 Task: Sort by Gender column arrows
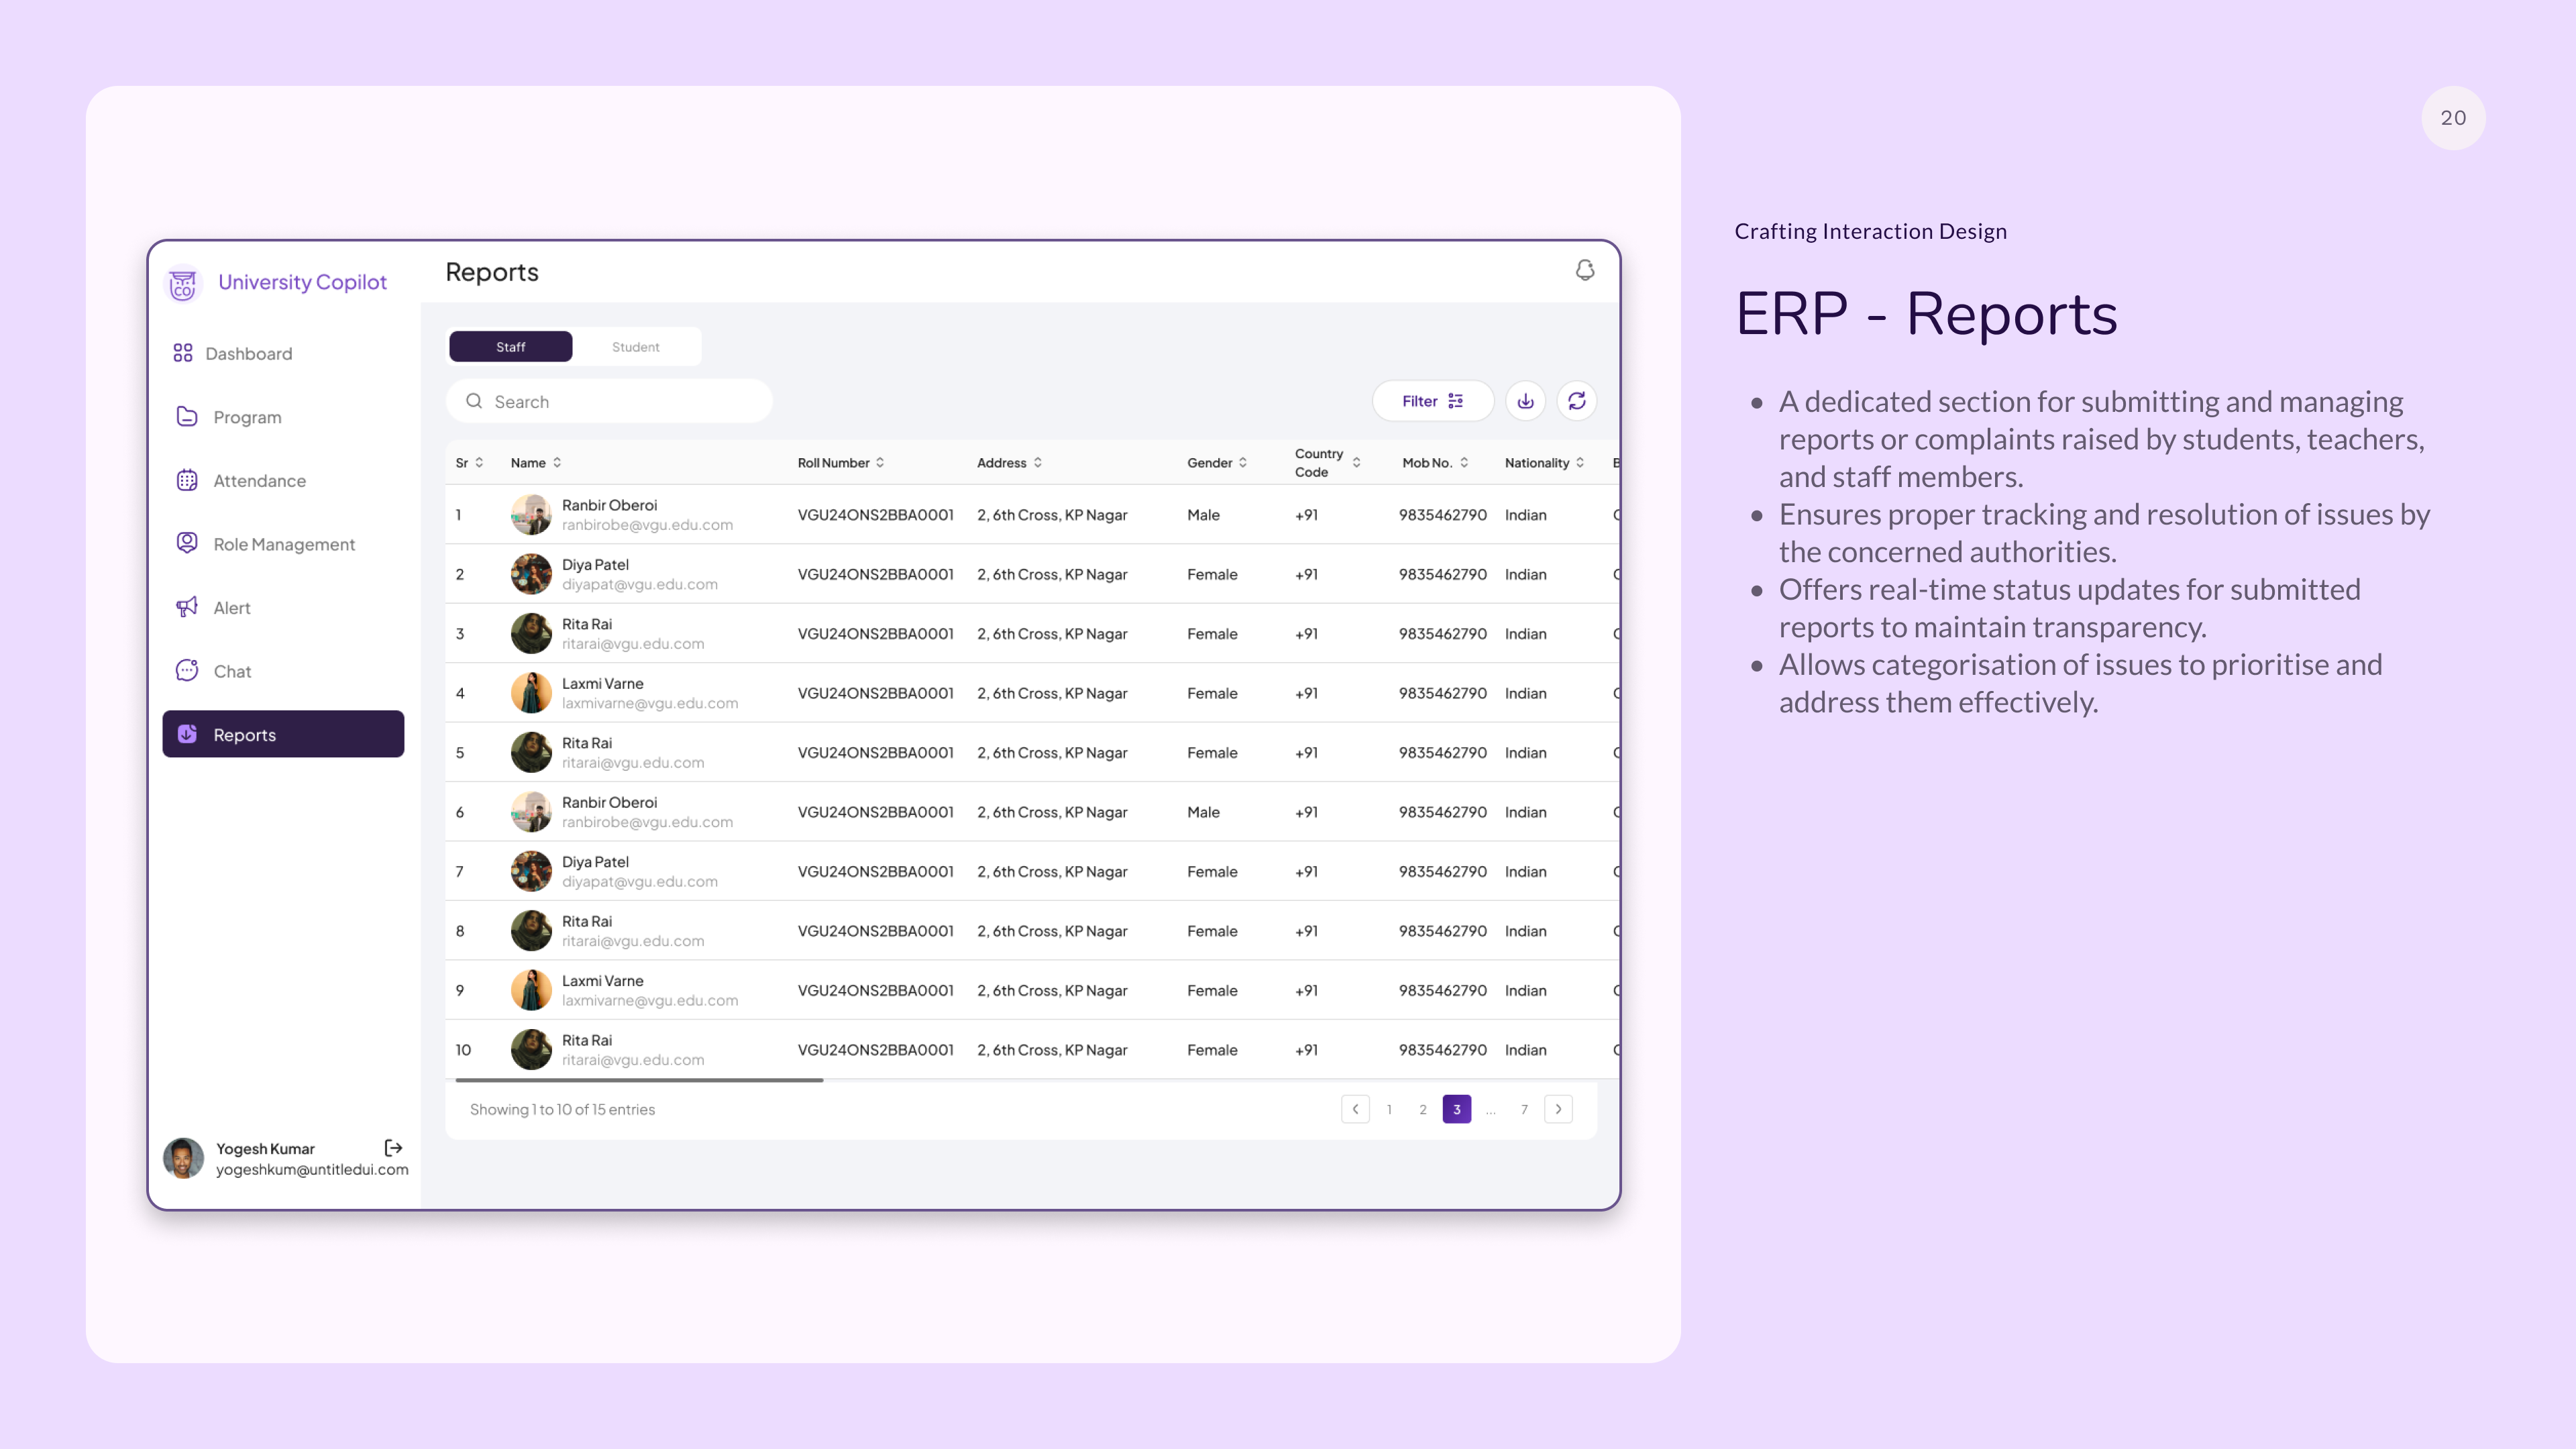[1243, 462]
